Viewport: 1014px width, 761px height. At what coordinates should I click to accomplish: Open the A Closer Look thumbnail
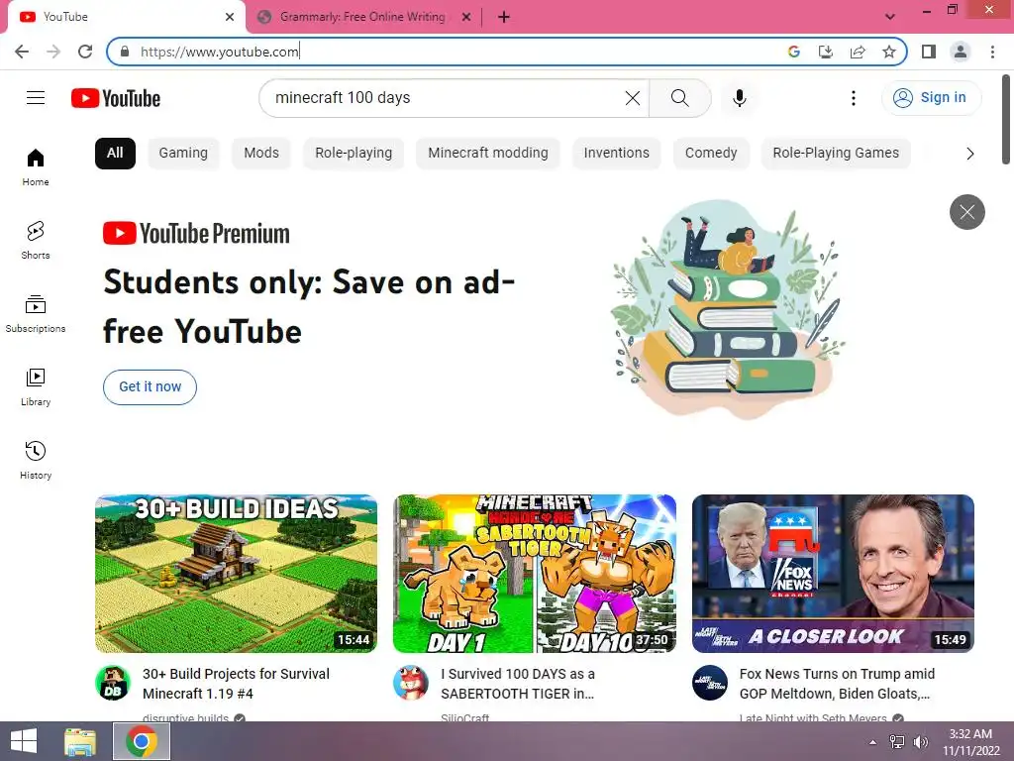click(x=833, y=574)
